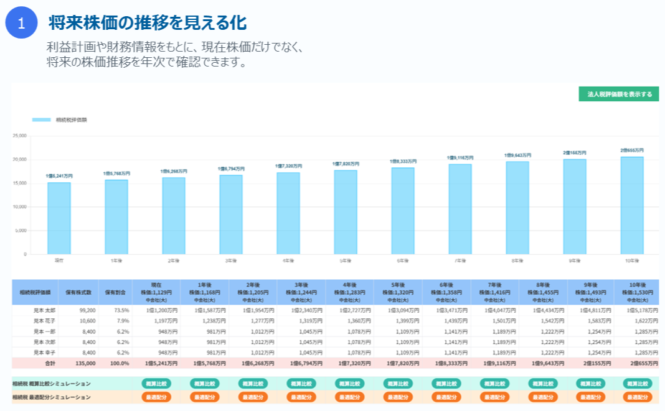
Task: Click the 概算比較 button for 3年後
Action: [x=301, y=384]
